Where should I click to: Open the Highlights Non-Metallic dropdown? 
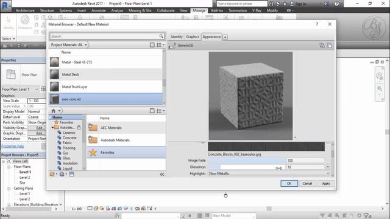pos(328,173)
